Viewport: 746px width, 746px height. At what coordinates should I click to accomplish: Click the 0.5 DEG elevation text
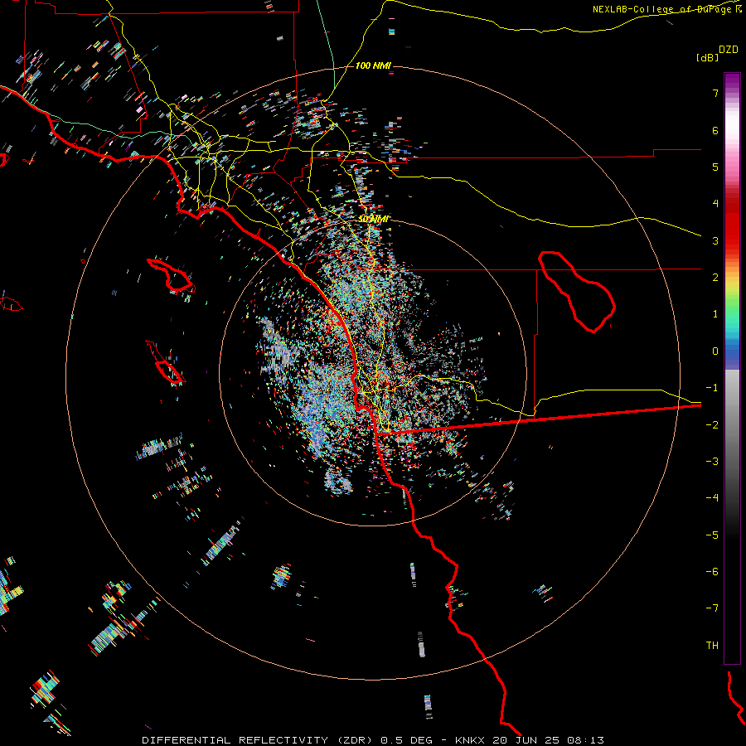coord(406,740)
